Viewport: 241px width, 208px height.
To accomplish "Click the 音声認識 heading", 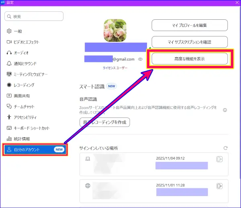I will tap(88, 99).
